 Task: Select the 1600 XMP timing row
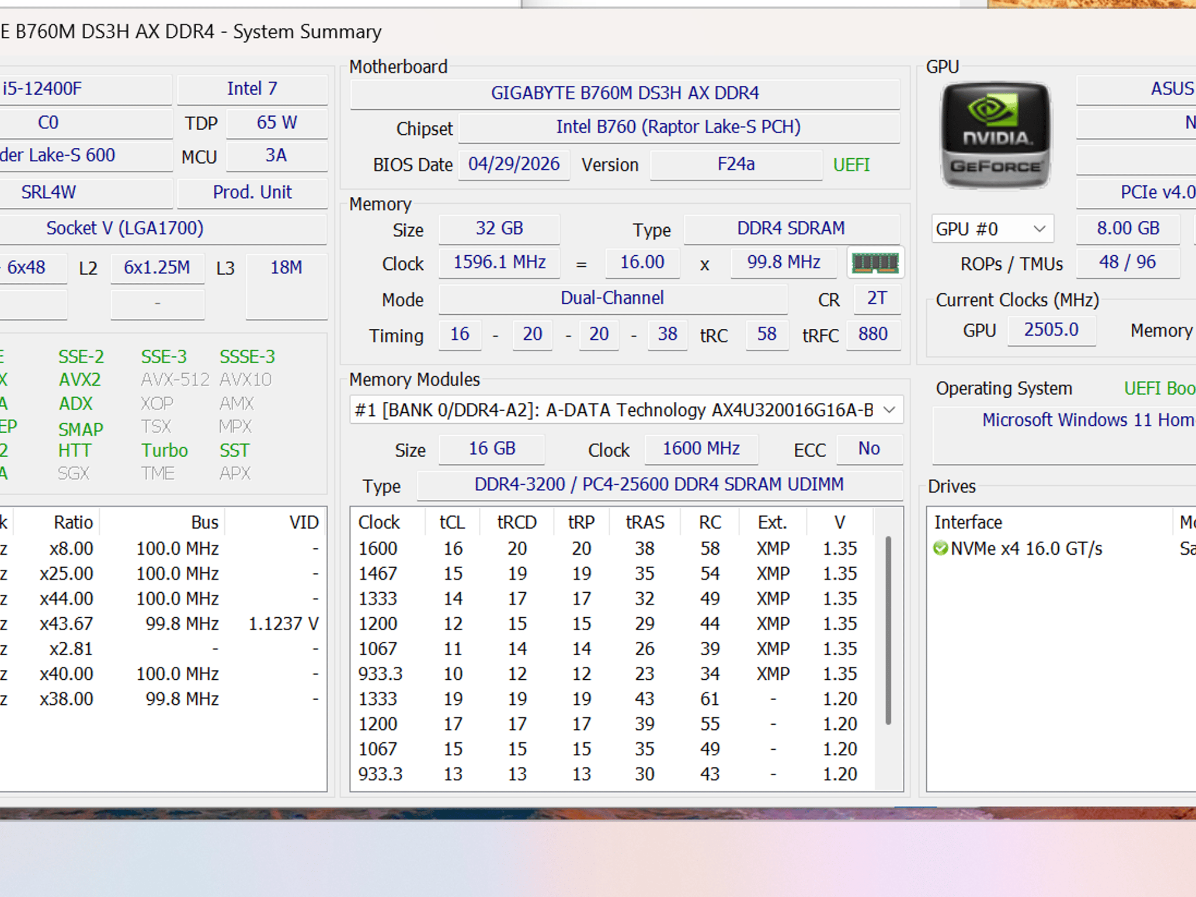[x=613, y=548]
